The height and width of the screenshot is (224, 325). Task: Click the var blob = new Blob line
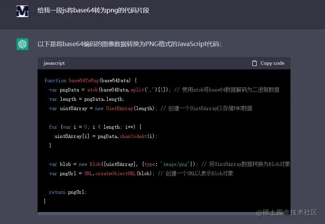[170, 164]
